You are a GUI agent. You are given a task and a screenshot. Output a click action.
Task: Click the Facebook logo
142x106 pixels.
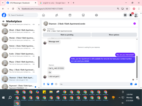[x=4, y=15]
